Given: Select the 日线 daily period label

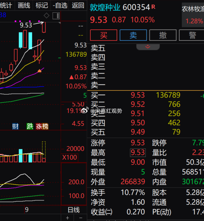Looking at the screenshot, I should pyautogui.click(x=74, y=210).
